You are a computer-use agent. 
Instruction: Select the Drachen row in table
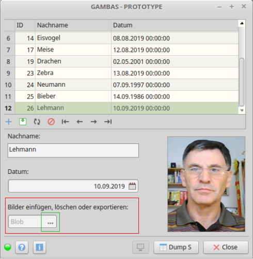(121, 61)
